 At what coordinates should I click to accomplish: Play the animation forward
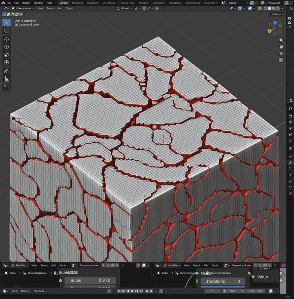[x=132, y=291]
